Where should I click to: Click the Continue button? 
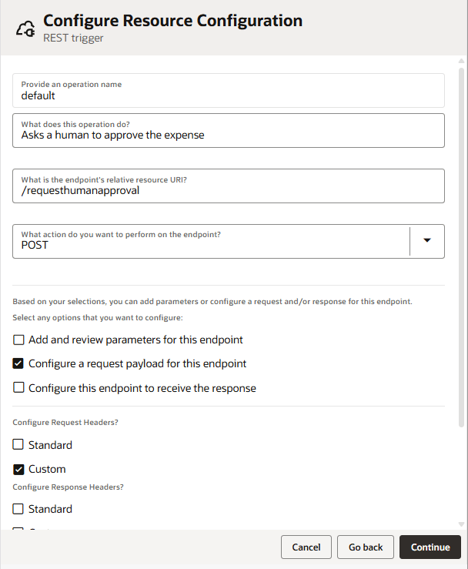pyautogui.click(x=430, y=547)
